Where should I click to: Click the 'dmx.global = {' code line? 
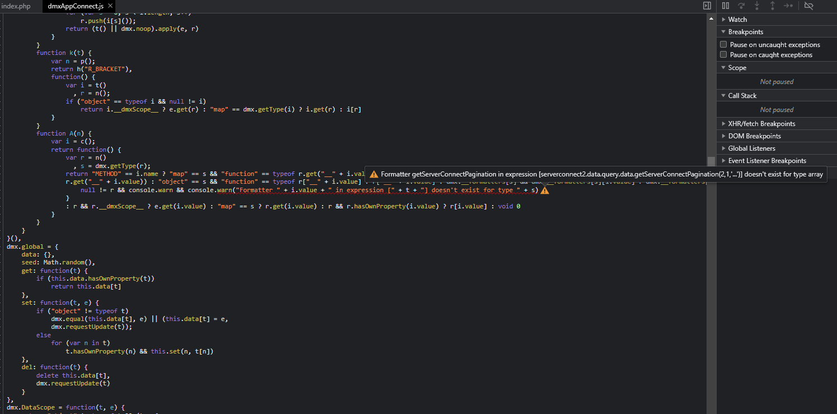point(32,246)
